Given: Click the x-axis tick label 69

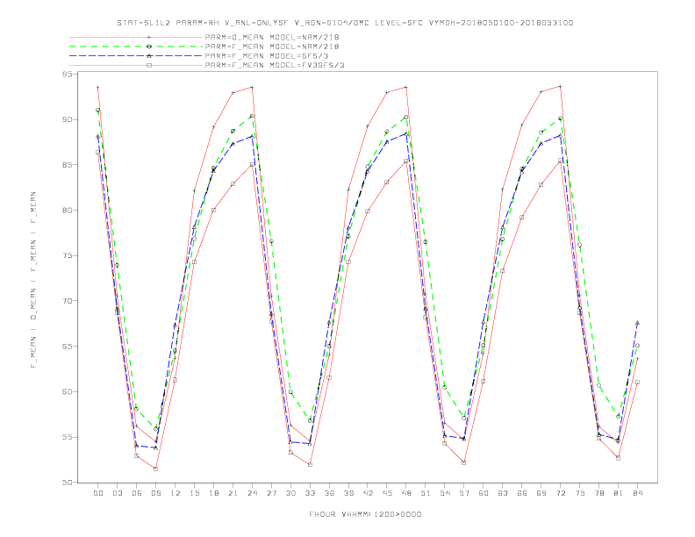Looking at the screenshot, I should click(541, 493).
